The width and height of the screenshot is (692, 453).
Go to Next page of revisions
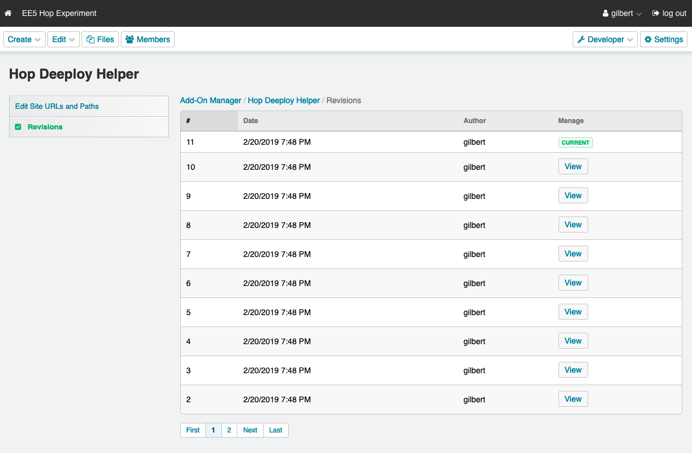[x=250, y=430]
